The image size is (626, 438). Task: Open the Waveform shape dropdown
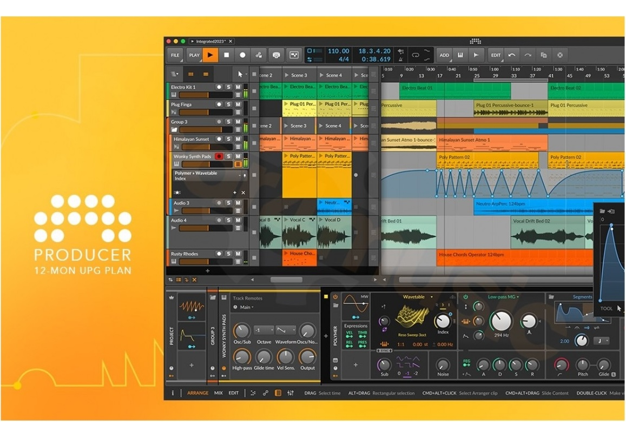(286, 330)
